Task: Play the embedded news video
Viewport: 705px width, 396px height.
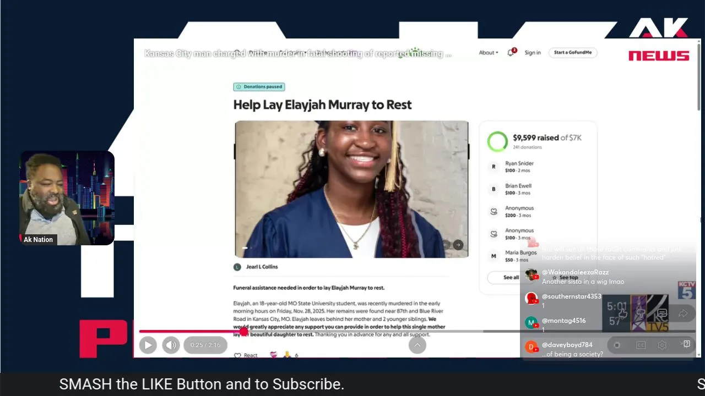Action: (x=148, y=345)
